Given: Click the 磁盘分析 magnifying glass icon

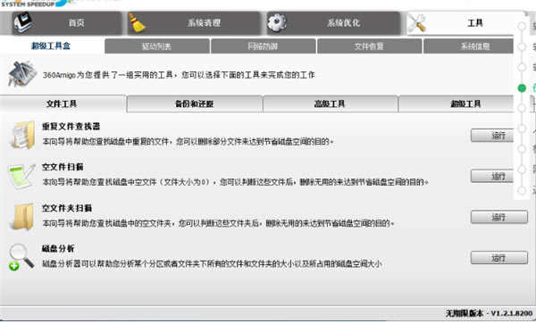Looking at the screenshot, I should click(x=21, y=257).
